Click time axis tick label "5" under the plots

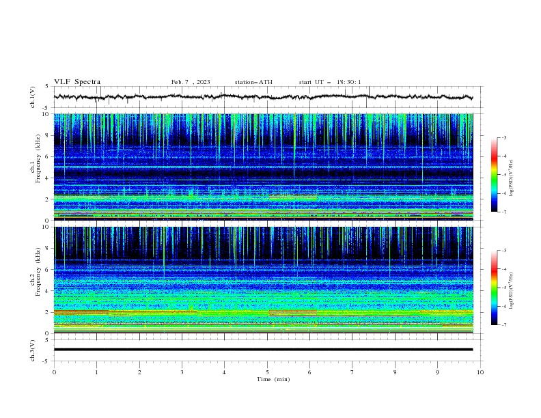267,372
